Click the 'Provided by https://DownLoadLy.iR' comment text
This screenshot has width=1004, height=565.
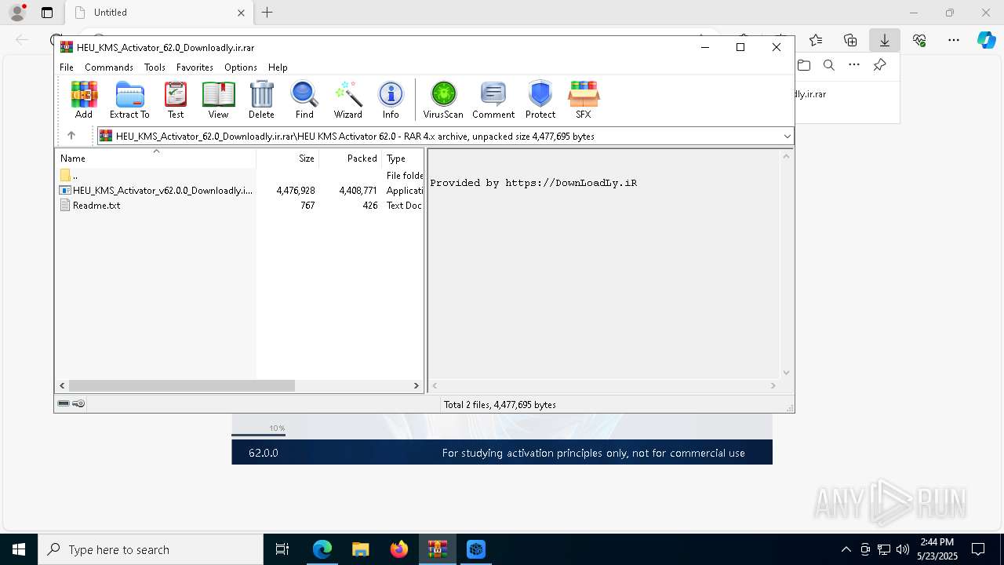pos(533,183)
